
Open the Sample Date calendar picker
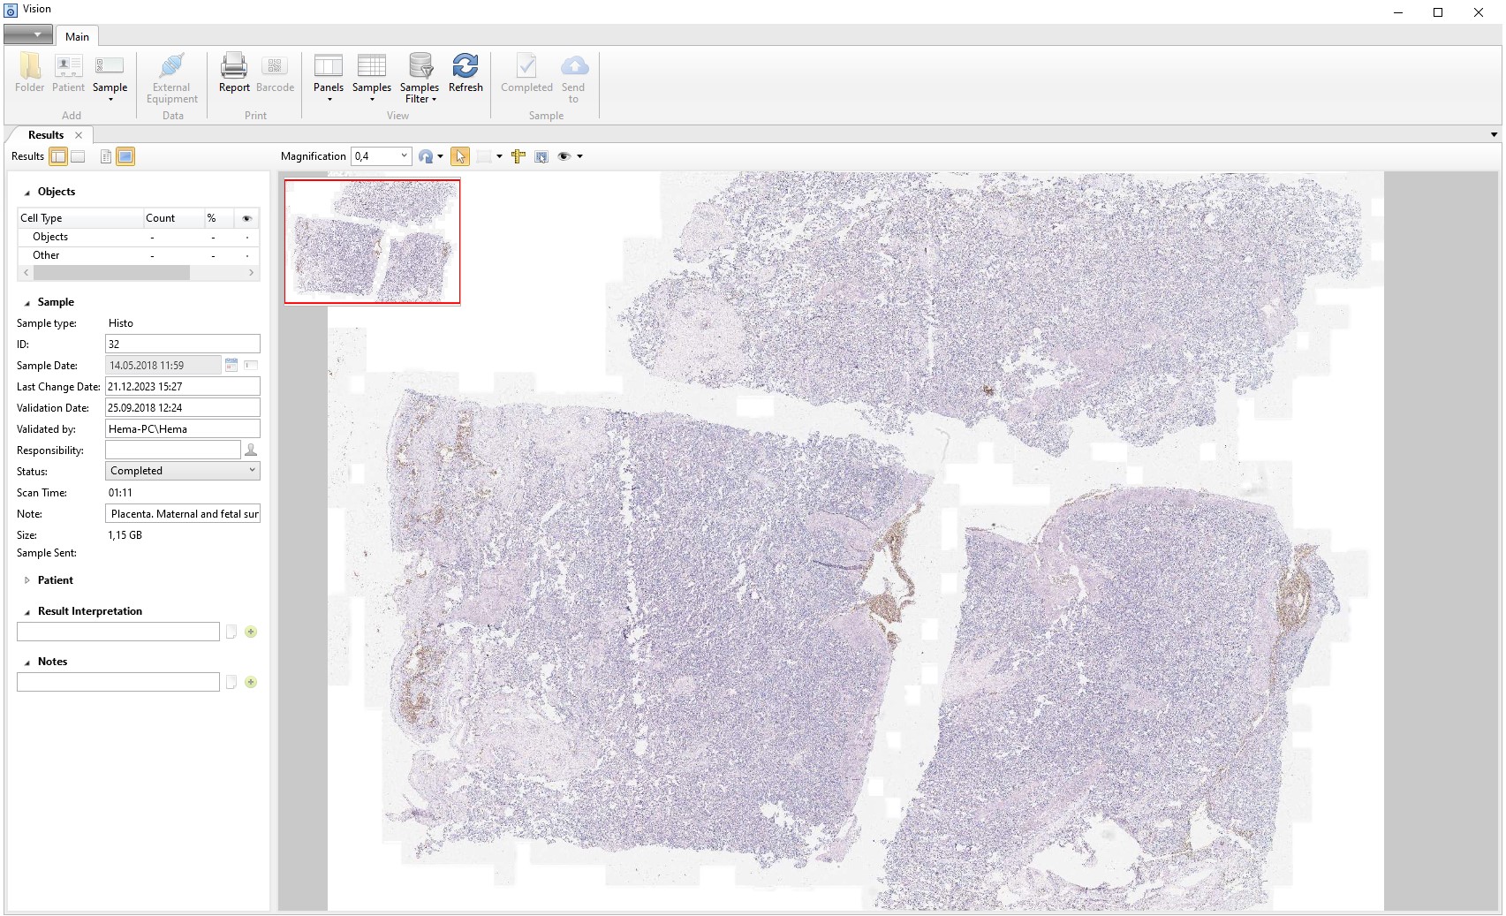[231, 365]
